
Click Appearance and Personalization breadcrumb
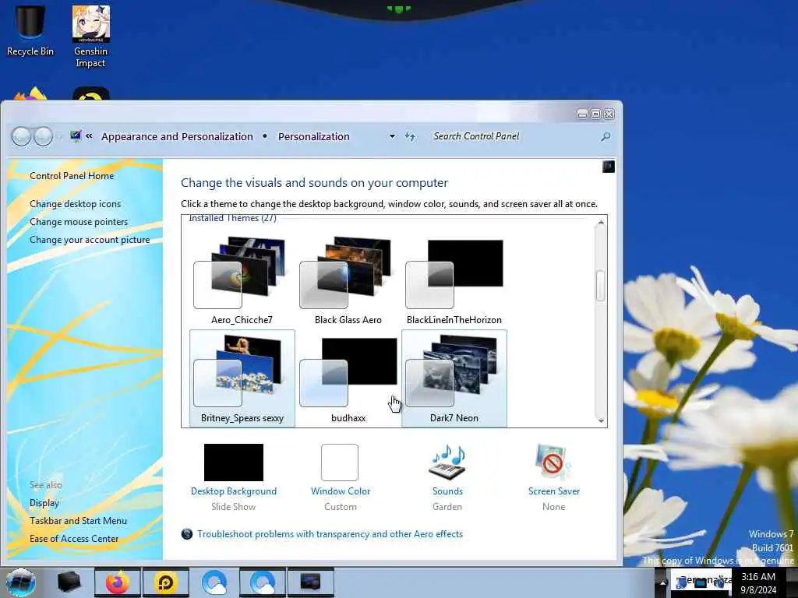177,136
